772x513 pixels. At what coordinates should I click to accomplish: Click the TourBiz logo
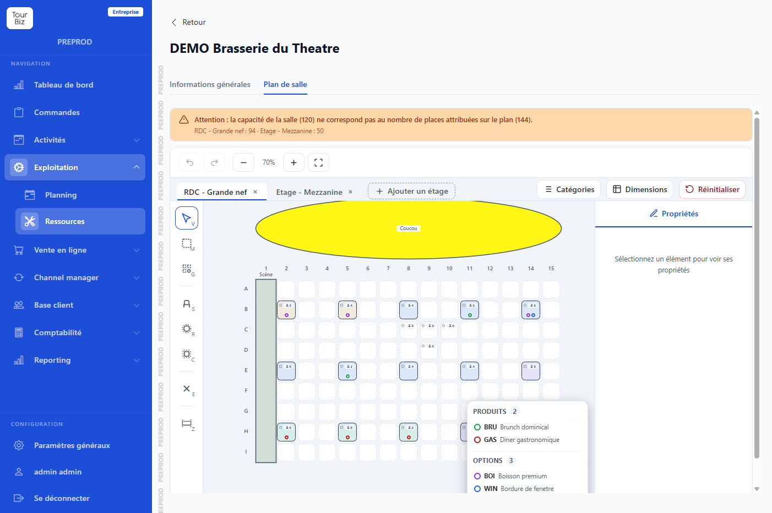pos(20,18)
